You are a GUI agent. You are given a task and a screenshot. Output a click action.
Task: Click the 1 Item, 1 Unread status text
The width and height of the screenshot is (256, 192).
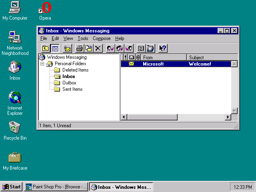point(55,126)
